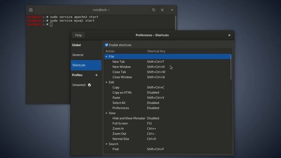
Task: Click the Ctrl+- shortcut key cell
Action: point(151,134)
